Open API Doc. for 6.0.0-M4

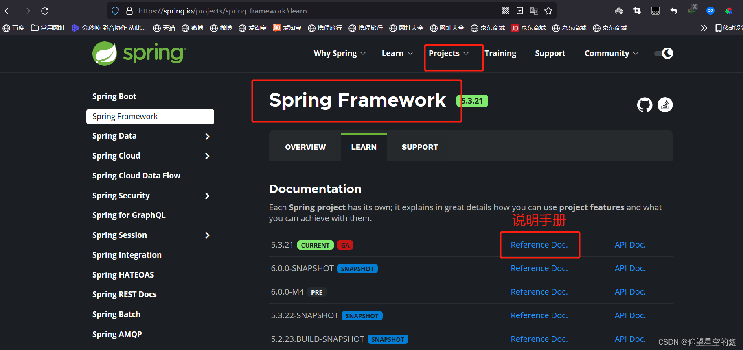pyautogui.click(x=630, y=292)
